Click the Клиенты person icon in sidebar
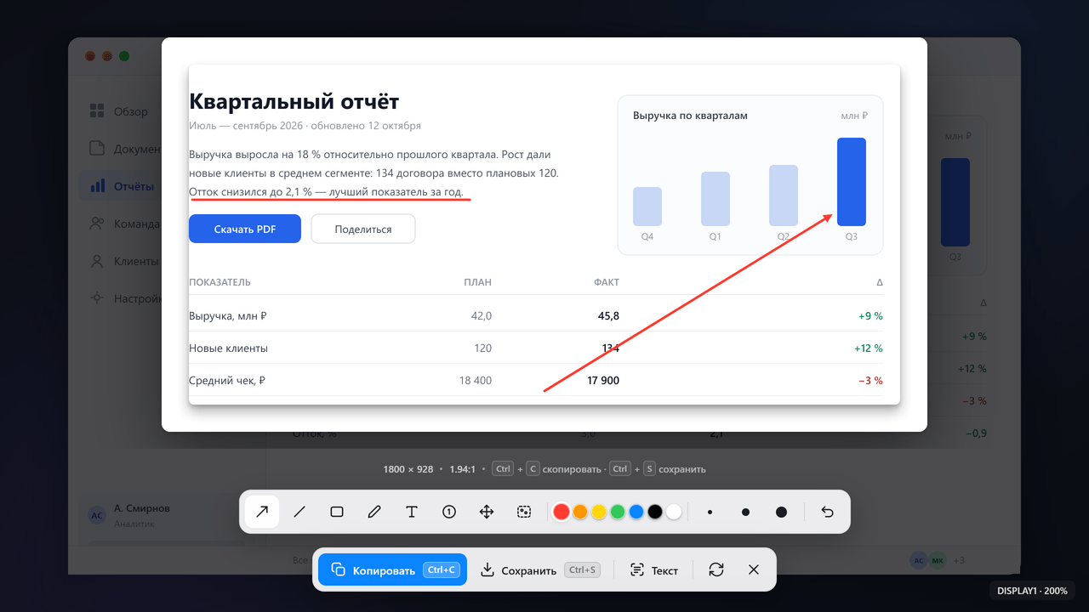Image resolution: width=1089 pixels, height=612 pixels. coord(98,261)
